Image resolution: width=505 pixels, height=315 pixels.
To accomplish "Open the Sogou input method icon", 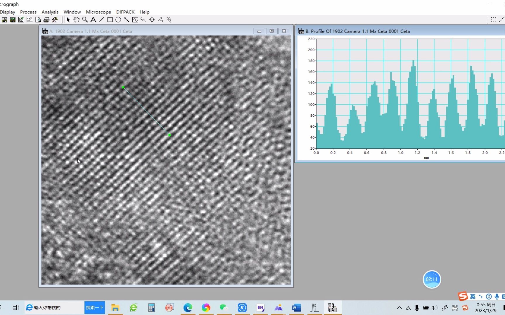I will [x=465, y=307].
